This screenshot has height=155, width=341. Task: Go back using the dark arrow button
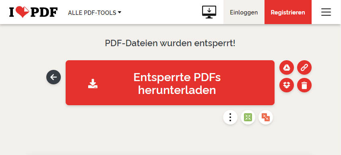[x=54, y=77]
